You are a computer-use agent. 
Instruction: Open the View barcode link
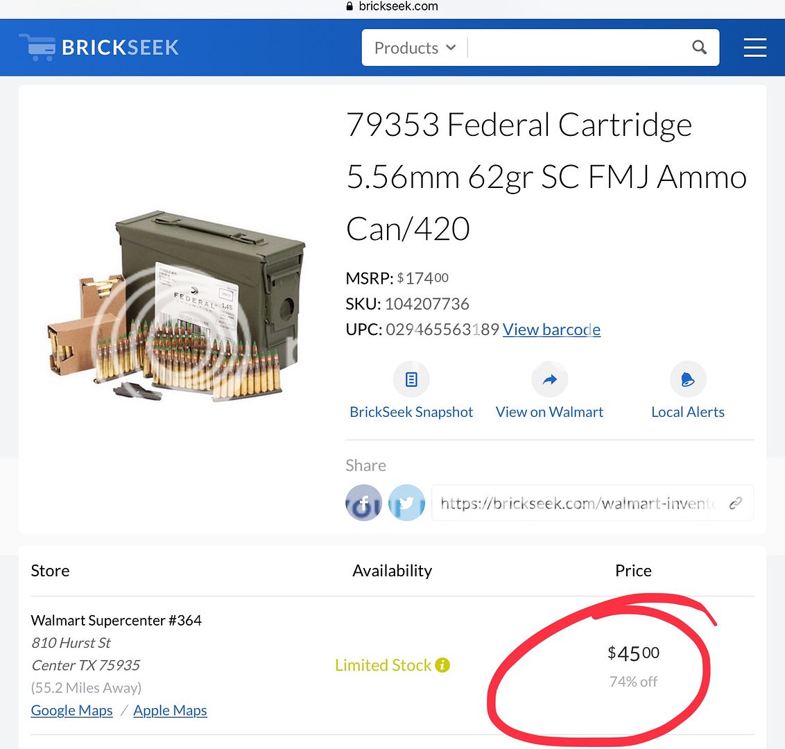(x=551, y=329)
